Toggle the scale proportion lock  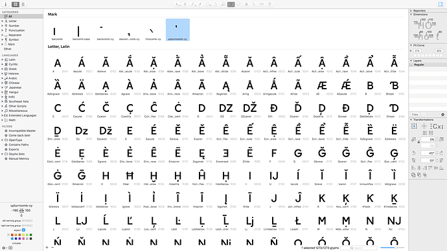tap(418, 142)
